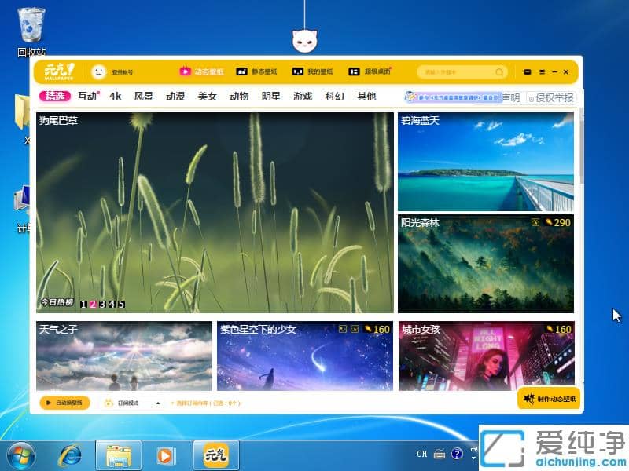Open the 元气壁纸 icon on the taskbar

(x=215, y=455)
